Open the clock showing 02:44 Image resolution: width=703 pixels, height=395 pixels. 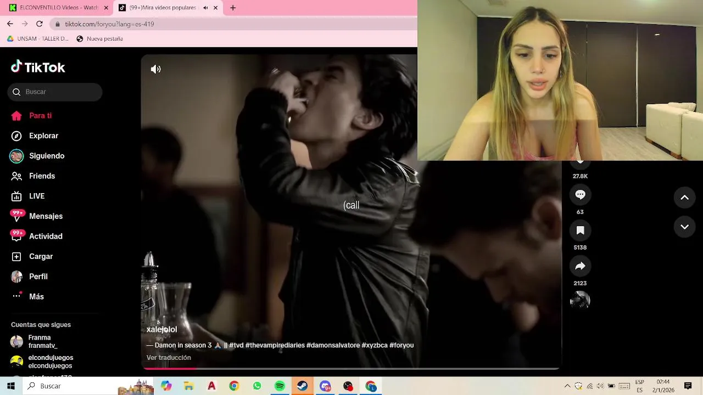[x=663, y=386]
